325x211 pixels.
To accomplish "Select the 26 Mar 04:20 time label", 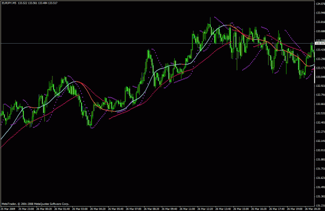I will (x=98, y=209).
